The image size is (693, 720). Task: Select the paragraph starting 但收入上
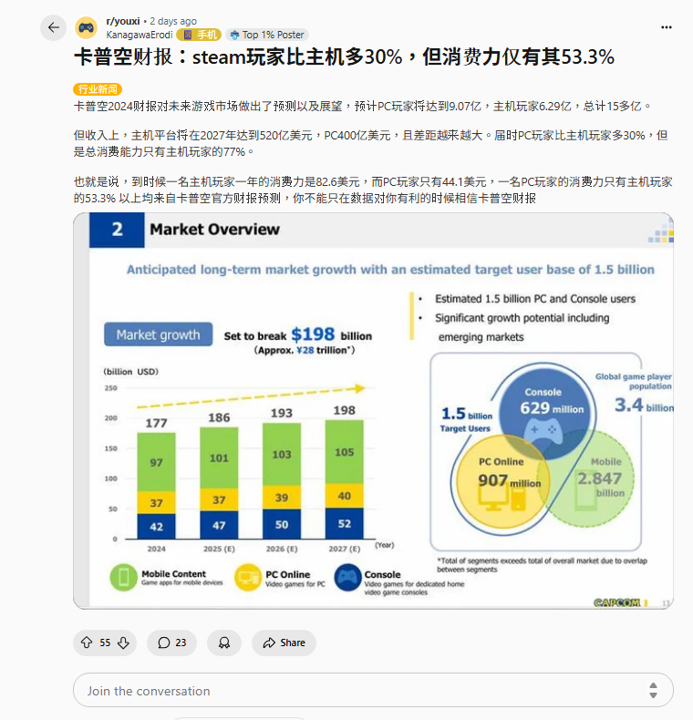(x=371, y=143)
